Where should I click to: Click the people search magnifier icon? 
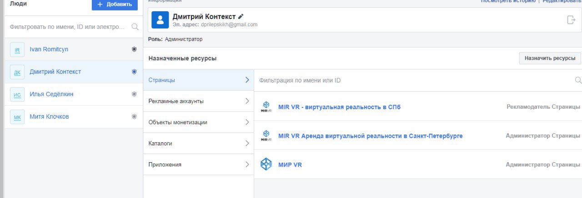[135, 27]
